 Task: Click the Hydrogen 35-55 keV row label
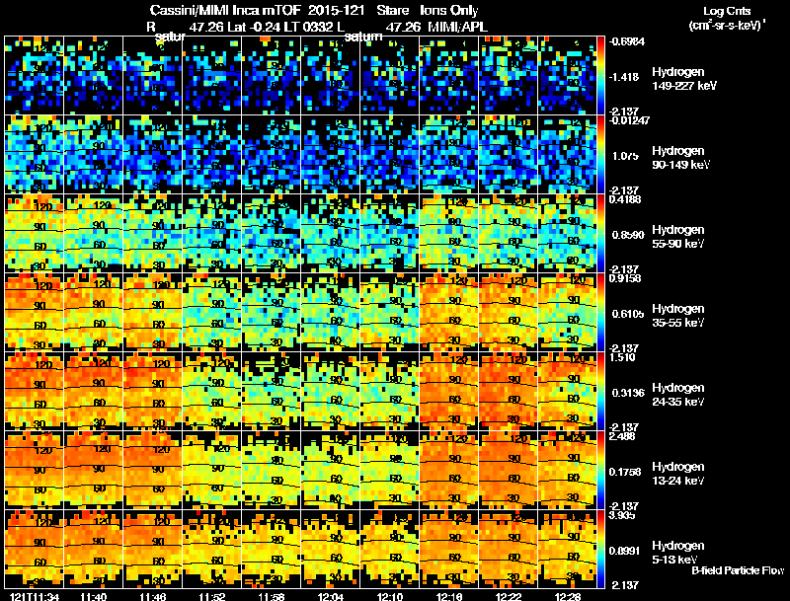678,316
